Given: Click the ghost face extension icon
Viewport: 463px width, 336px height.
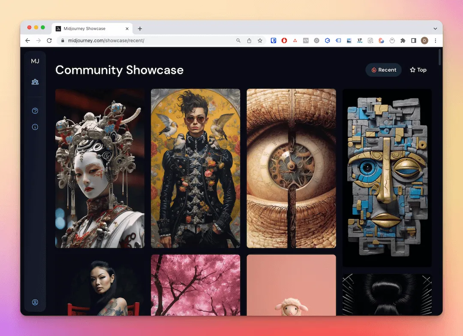Looking at the screenshot, I should pyautogui.click(x=392, y=40).
